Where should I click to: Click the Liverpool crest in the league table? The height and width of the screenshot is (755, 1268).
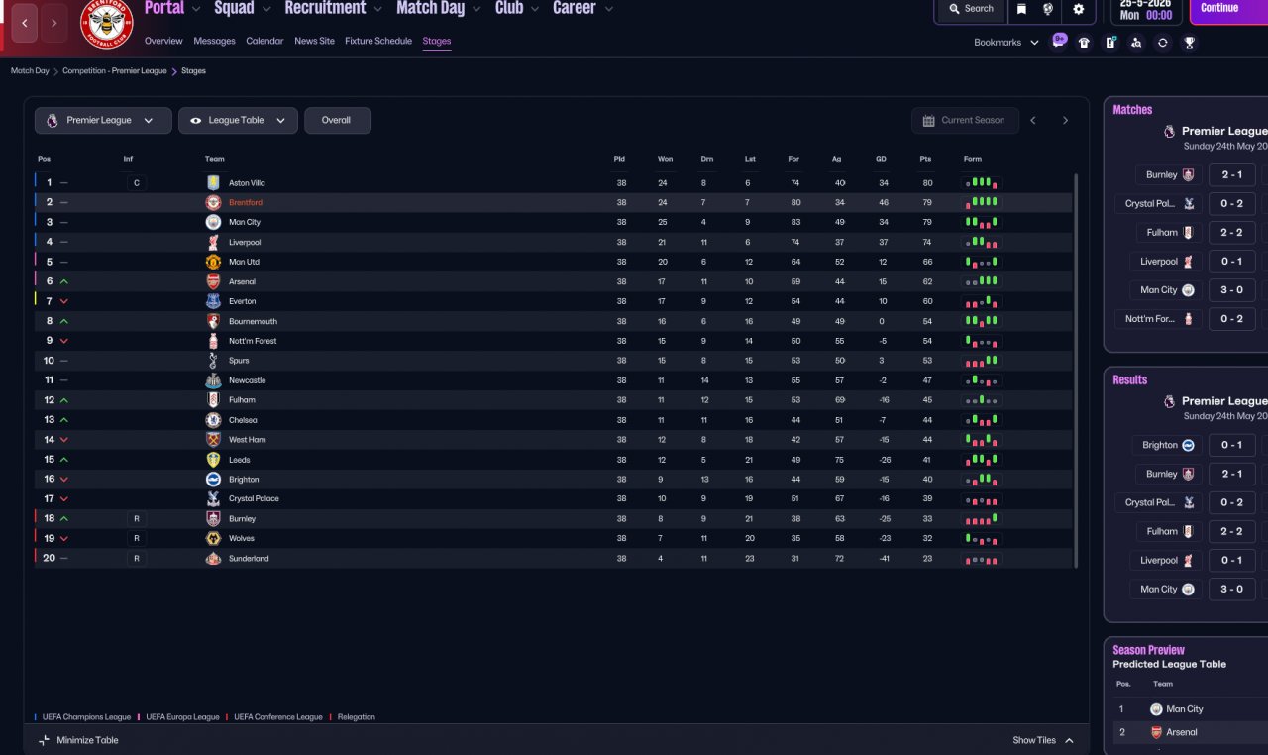pos(213,242)
